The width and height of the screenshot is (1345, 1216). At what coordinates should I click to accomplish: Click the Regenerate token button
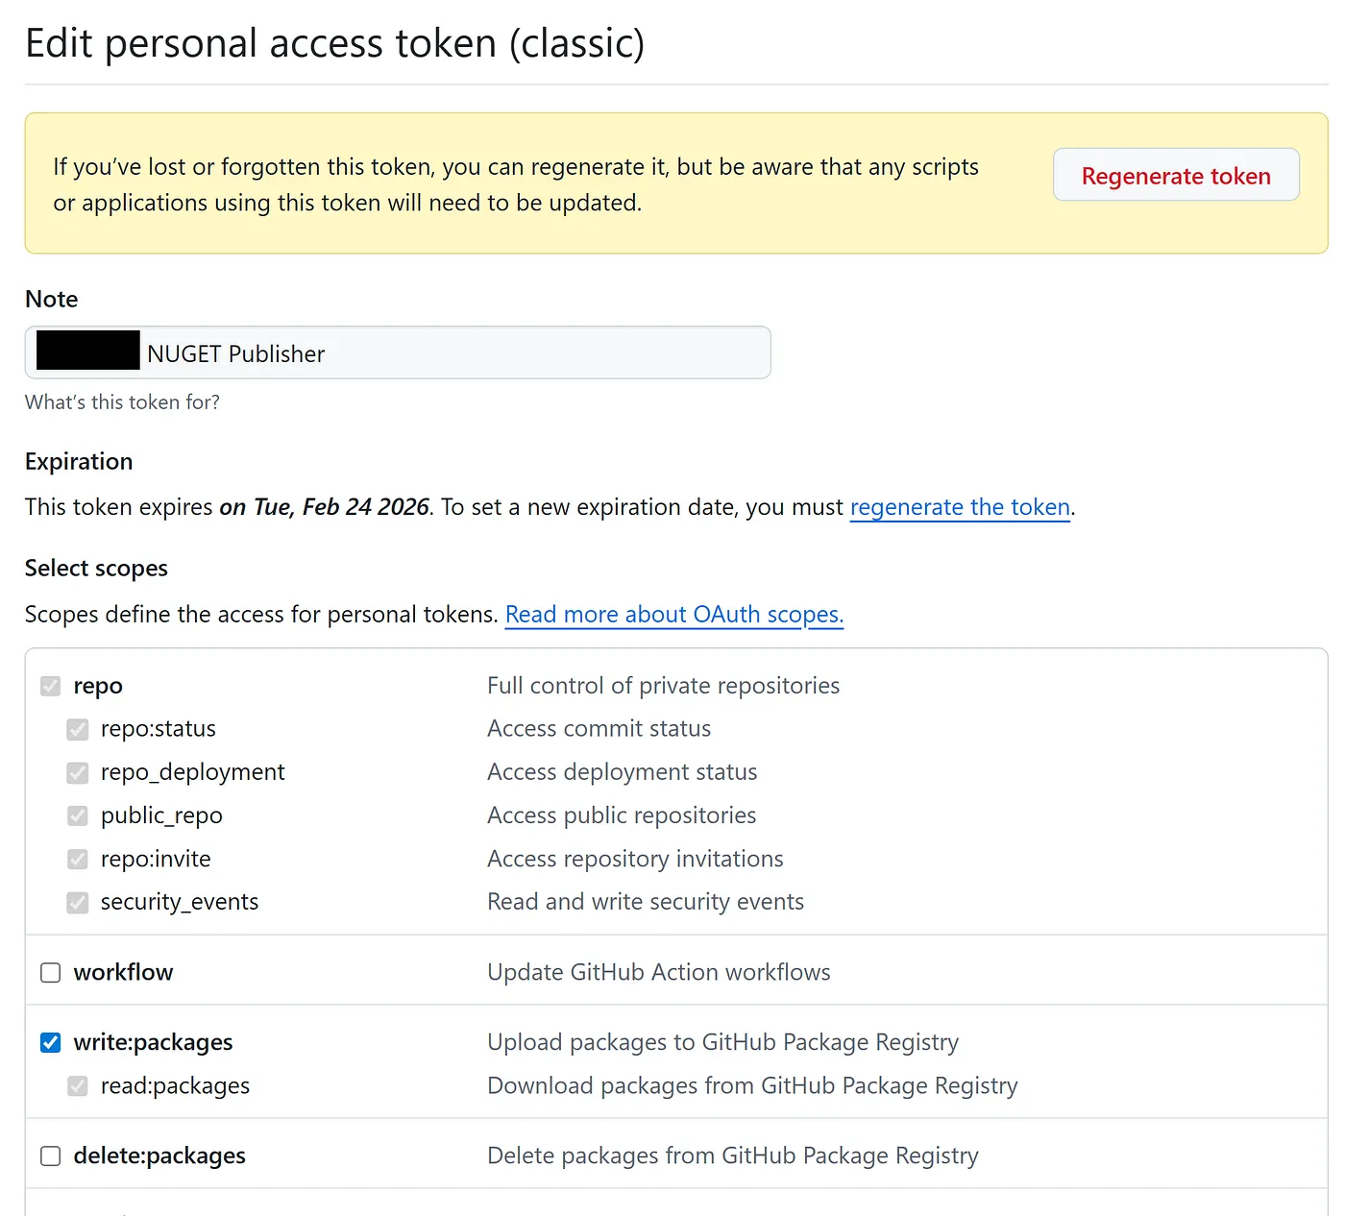[1175, 175]
